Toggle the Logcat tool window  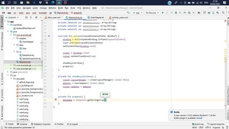(x=72, y=124)
